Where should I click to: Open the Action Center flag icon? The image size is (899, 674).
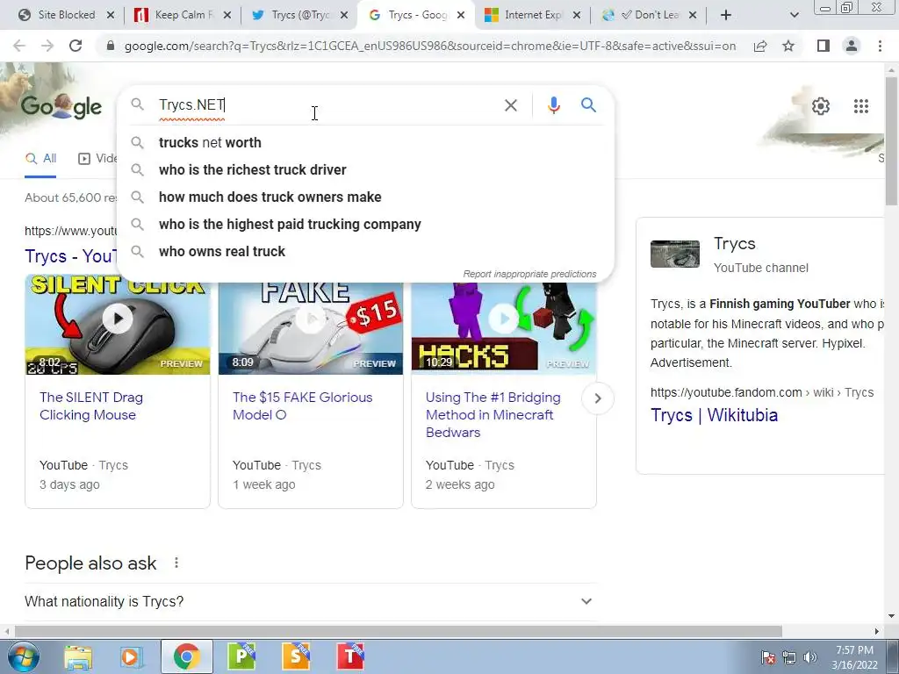(x=768, y=657)
